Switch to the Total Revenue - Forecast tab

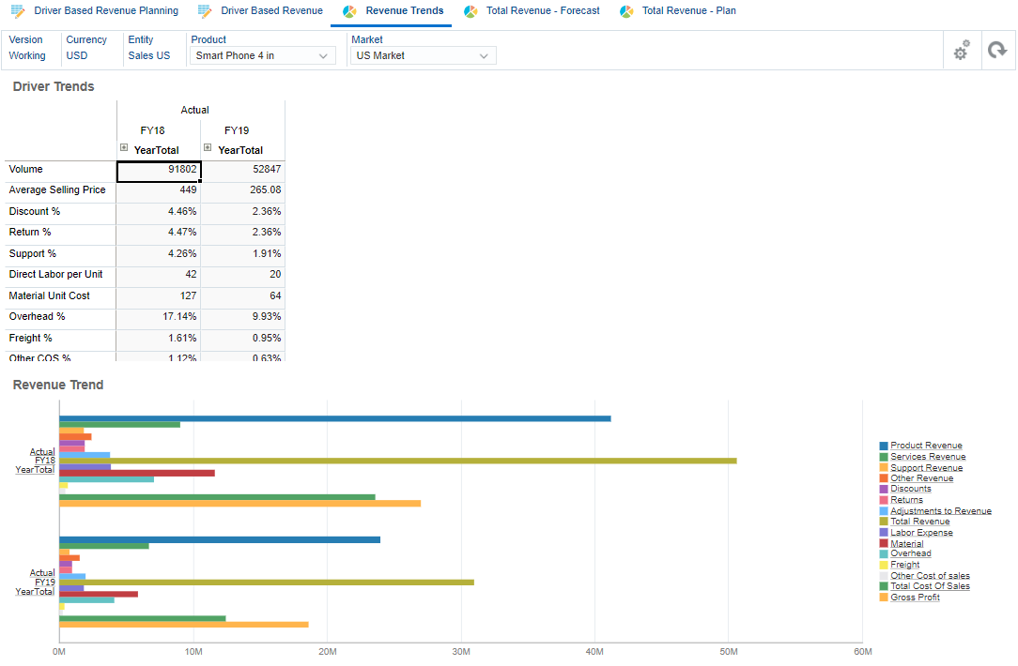point(540,11)
